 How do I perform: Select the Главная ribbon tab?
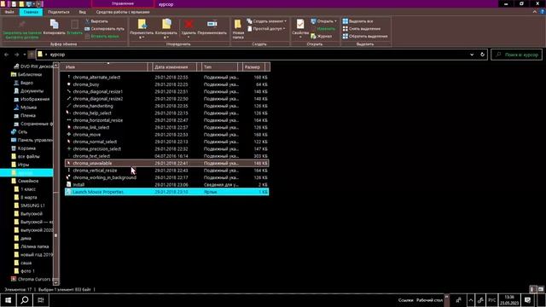(31, 12)
